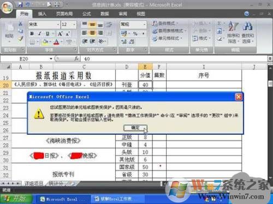Viewport: 273px width, 204px height.
Task: Toggle top vertical alignment
Action: [x=85, y=24]
